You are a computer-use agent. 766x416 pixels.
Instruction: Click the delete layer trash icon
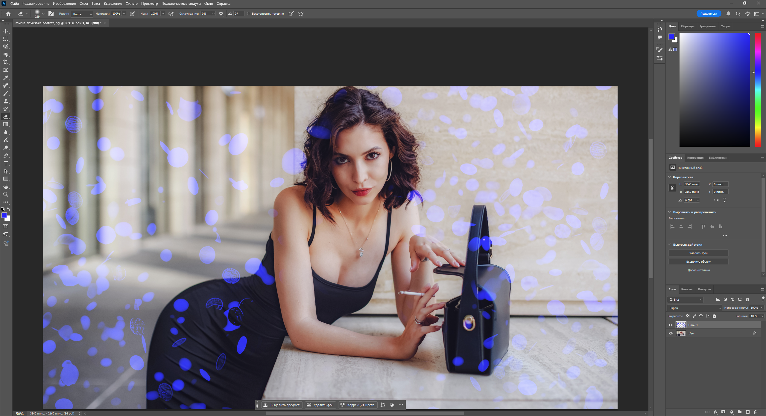[x=755, y=412]
